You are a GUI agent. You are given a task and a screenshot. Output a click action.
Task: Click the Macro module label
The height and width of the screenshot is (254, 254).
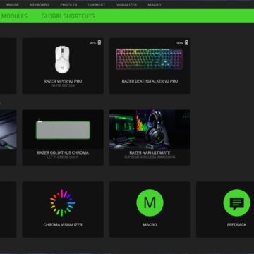pos(150,225)
